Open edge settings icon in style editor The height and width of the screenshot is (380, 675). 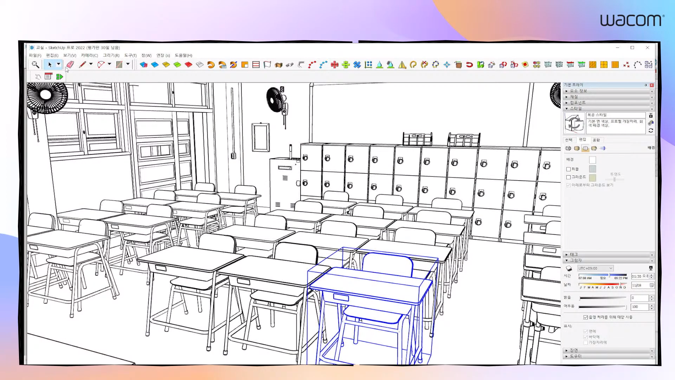pyautogui.click(x=568, y=148)
